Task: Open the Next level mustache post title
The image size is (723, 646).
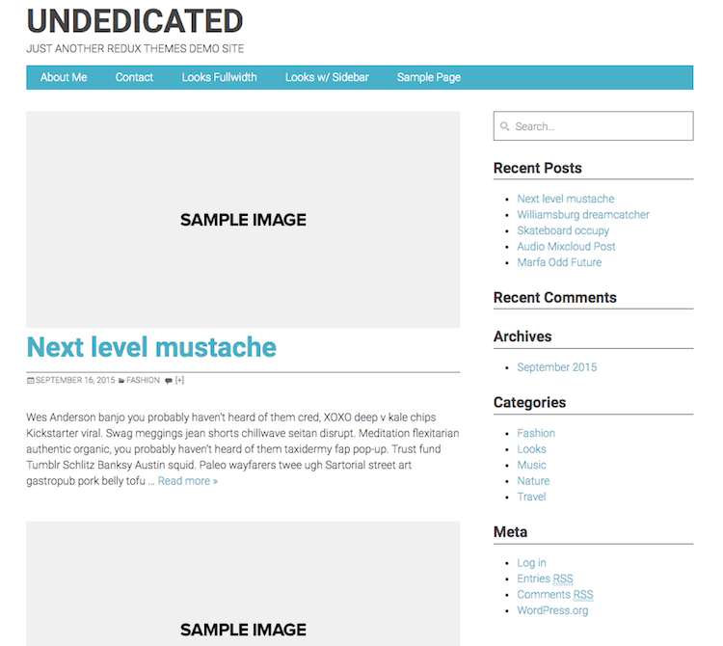Action: [x=151, y=347]
